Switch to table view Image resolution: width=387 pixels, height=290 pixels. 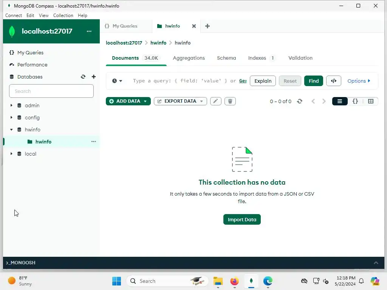pyautogui.click(x=370, y=101)
